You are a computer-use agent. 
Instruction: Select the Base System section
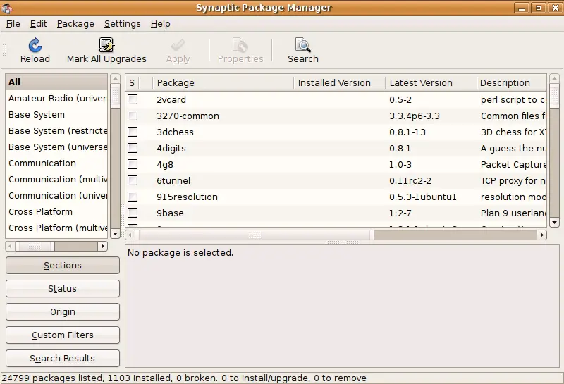click(x=56, y=114)
